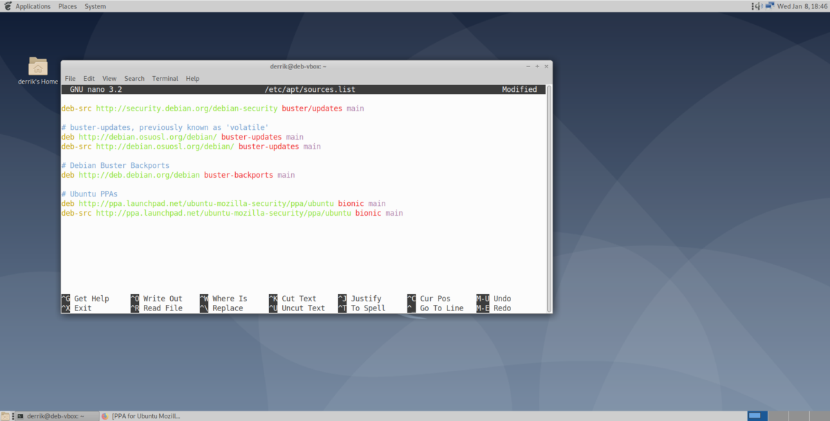Viewport: 830px width, 421px height.
Task: Open the Terminal menu inside the terminal window
Action: coord(165,78)
